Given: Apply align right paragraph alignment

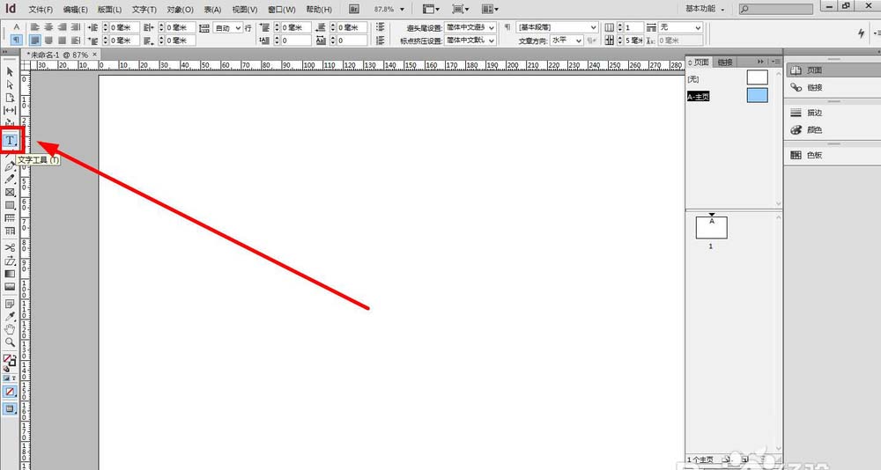Looking at the screenshot, I should click(62, 27).
